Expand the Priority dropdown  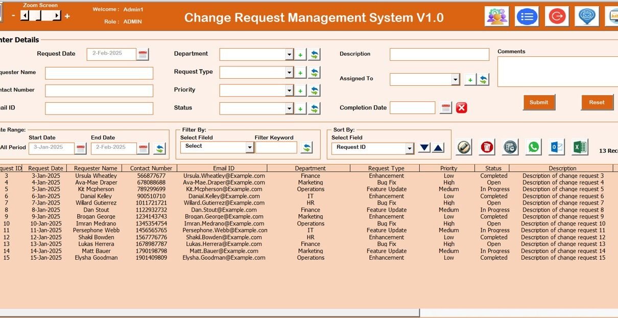290,90
